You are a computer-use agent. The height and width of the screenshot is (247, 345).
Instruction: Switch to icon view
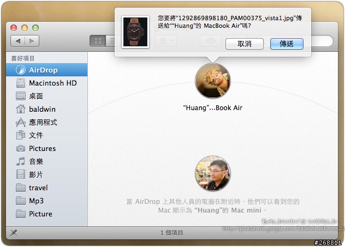[98, 41]
